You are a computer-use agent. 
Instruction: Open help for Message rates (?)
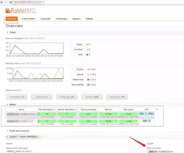click(x=40, y=63)
